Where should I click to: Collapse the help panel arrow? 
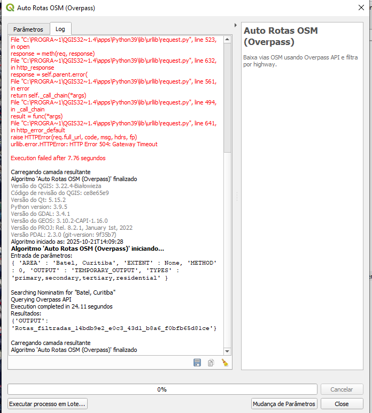pyautogui.click(x=236, y=25)
